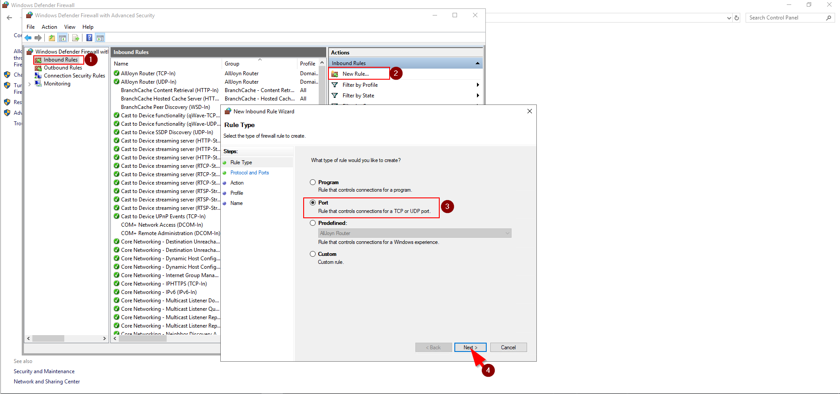Select Core Networking - IPHTTPS (TCP-In) rule
The height and width of the screenshot is (394, 840).
pyautogui.click(x=164, y=284)
